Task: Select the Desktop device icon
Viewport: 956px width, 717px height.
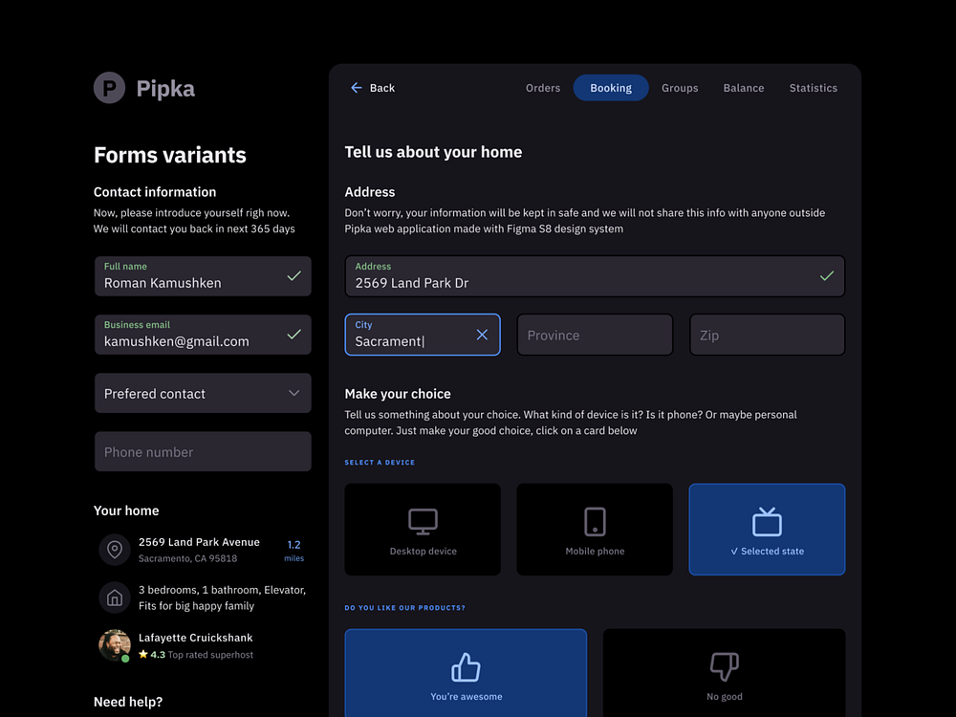Action: coord(422,521)
